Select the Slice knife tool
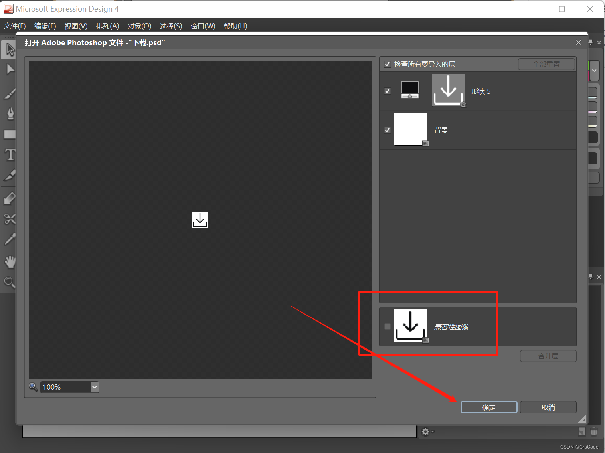Viewport: 605px width, 453px height. pos(10,176)
